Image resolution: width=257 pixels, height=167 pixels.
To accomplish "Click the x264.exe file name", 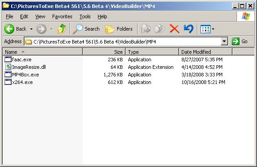I will point(22,82).
